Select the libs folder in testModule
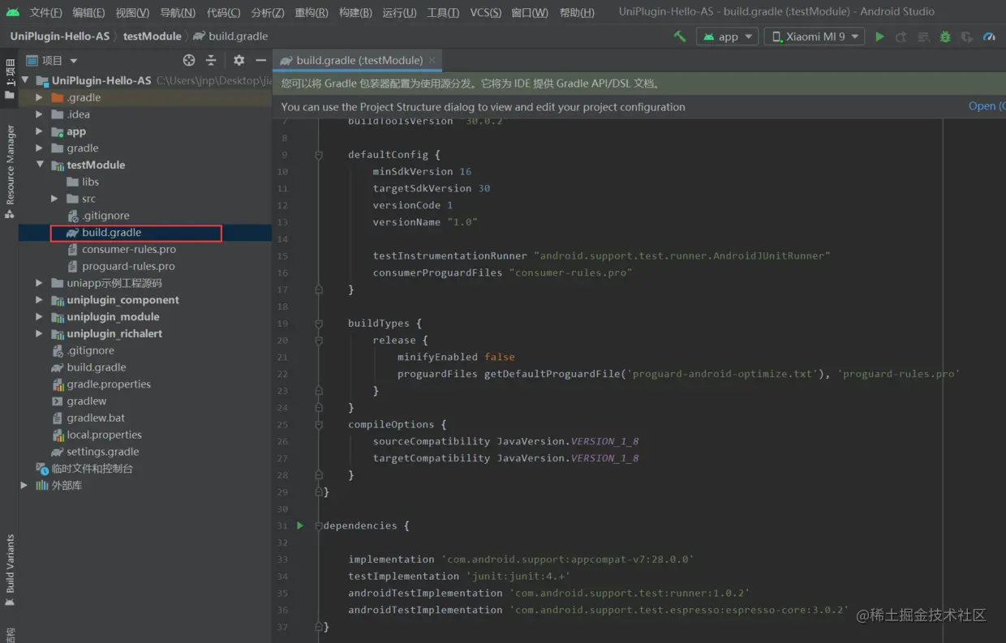 [x=90, y=182]
